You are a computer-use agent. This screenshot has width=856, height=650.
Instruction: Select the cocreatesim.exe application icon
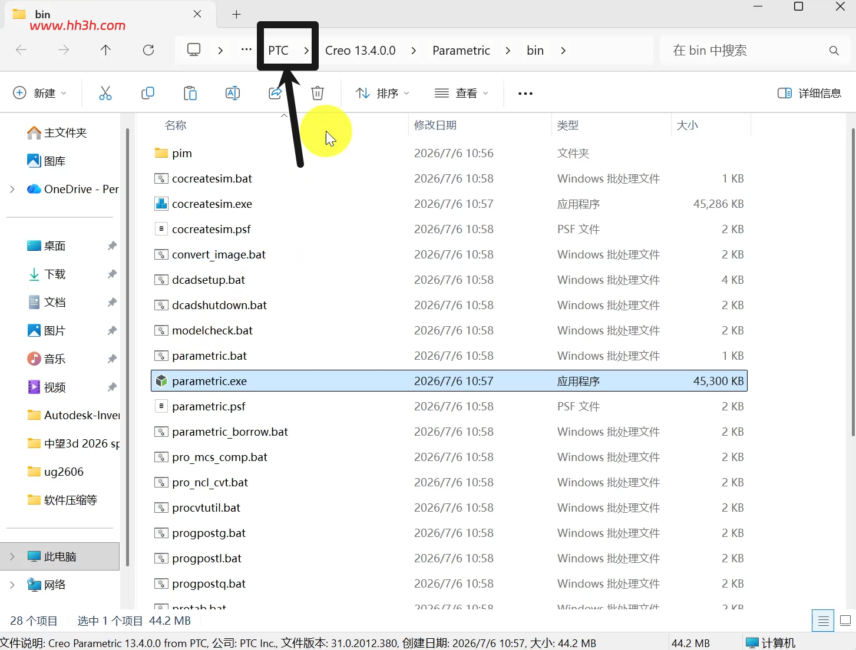click(x=161, y=204)
